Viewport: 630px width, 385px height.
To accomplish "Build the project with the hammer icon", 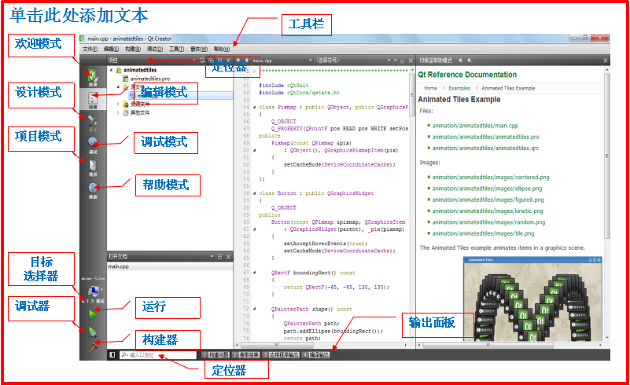I will 93,347.
